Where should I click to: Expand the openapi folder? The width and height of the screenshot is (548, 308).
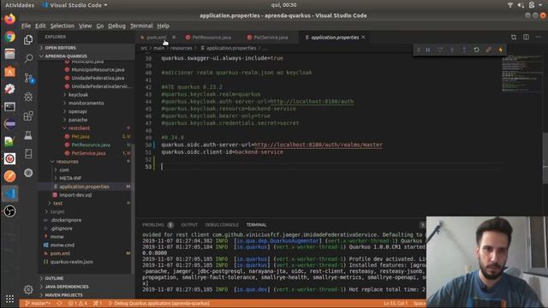pos(78,111)
